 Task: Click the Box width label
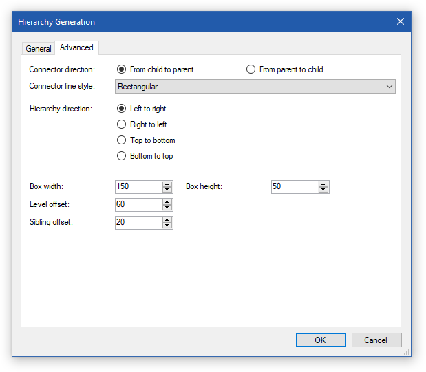(x=46, y=186)
